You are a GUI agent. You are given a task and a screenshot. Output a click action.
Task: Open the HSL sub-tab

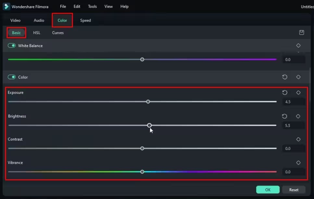[37, 33]
